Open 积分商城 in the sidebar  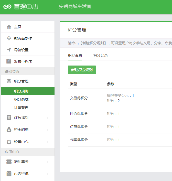pyautogui.click(x=21, y=99)
